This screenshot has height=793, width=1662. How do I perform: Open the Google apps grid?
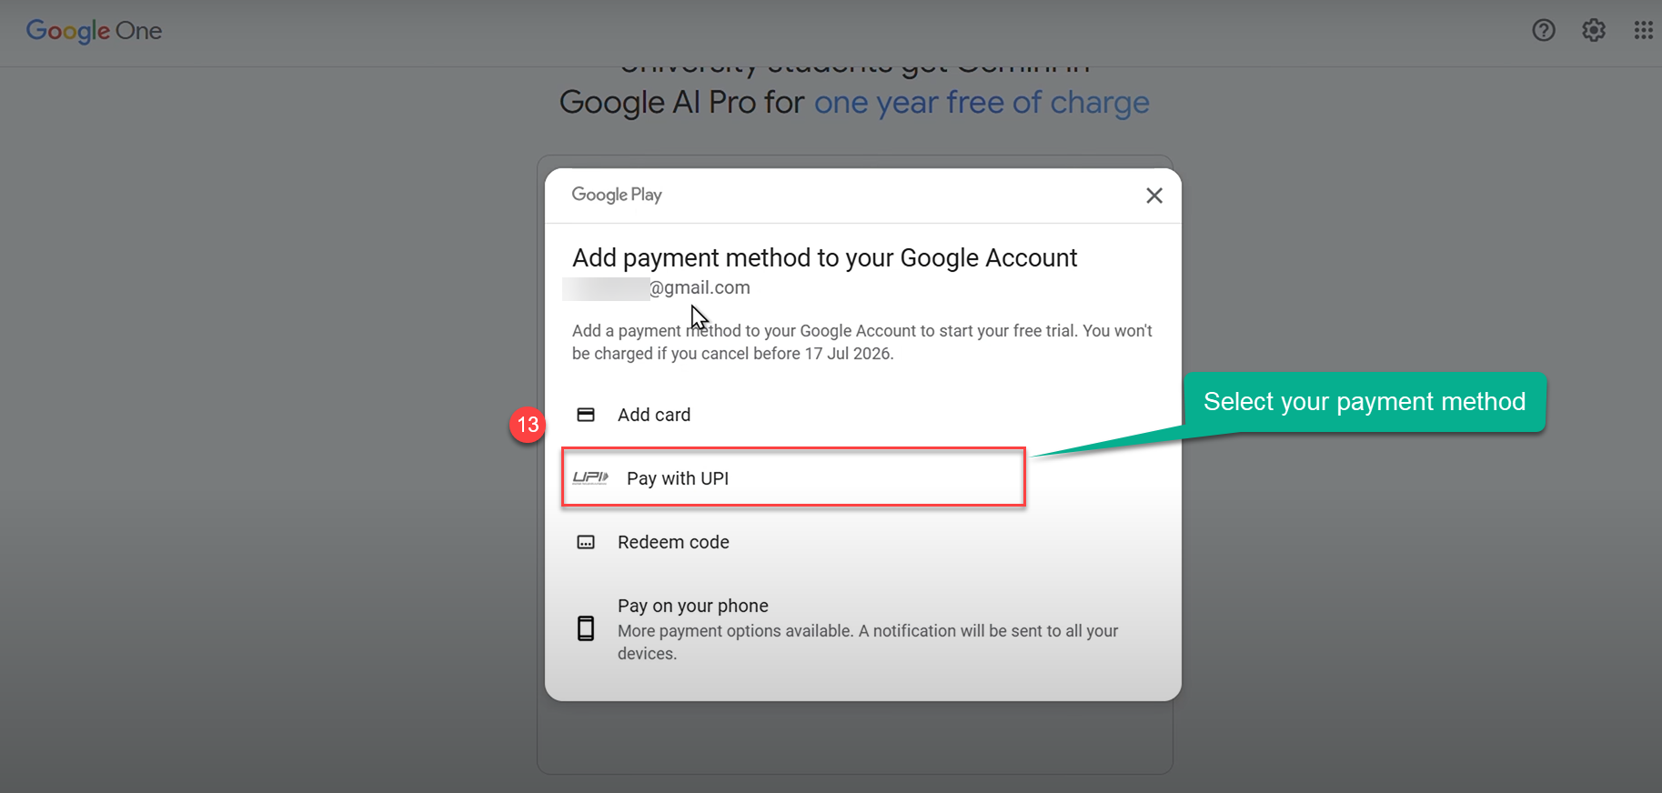(1643, 30)
